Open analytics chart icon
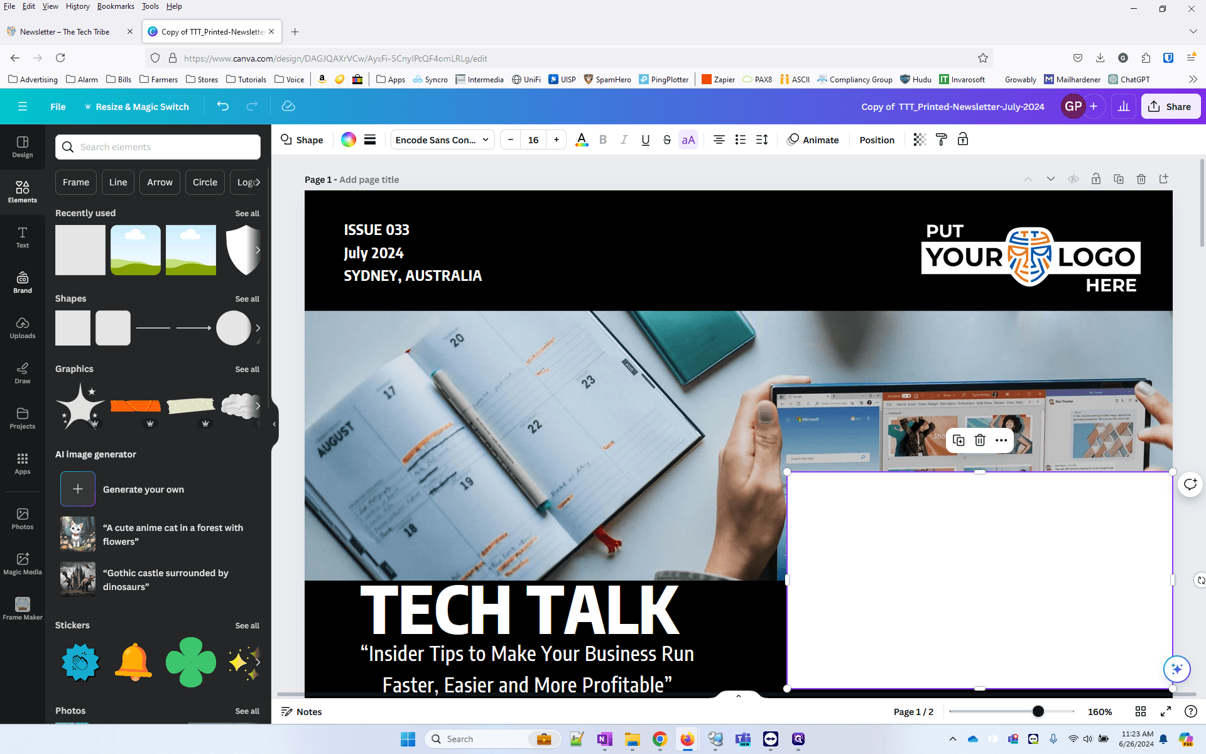The width and height of the screenshot is (1206, 754). (x=1124, y=107)
